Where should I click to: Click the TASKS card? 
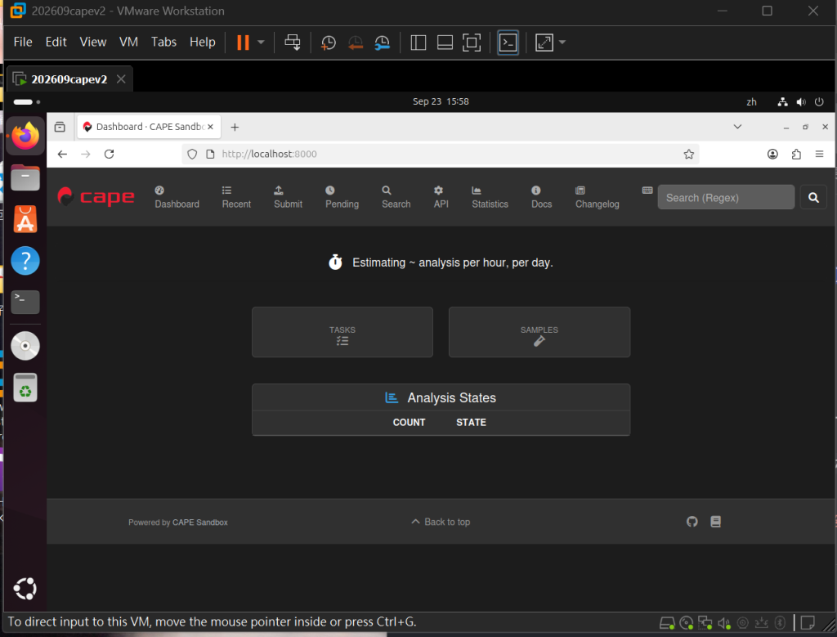click(x=342, y=332)
